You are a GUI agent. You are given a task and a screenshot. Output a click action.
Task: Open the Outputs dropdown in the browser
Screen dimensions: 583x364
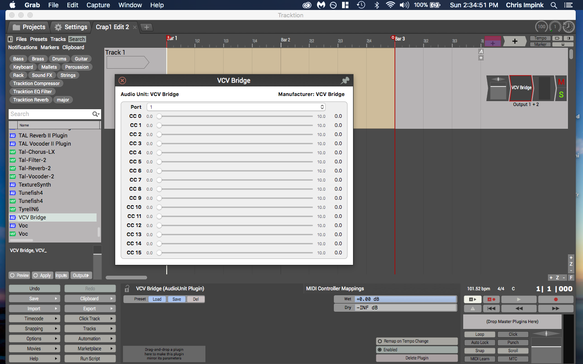[x=81, y=275]
